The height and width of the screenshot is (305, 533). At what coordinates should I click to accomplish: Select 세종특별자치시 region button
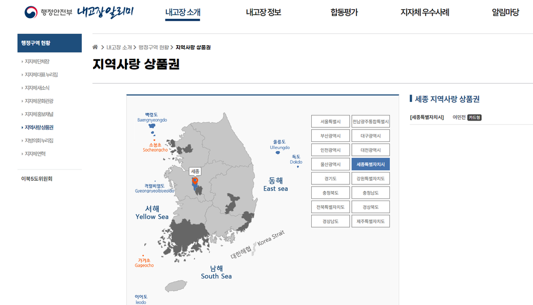click(371, 164)
